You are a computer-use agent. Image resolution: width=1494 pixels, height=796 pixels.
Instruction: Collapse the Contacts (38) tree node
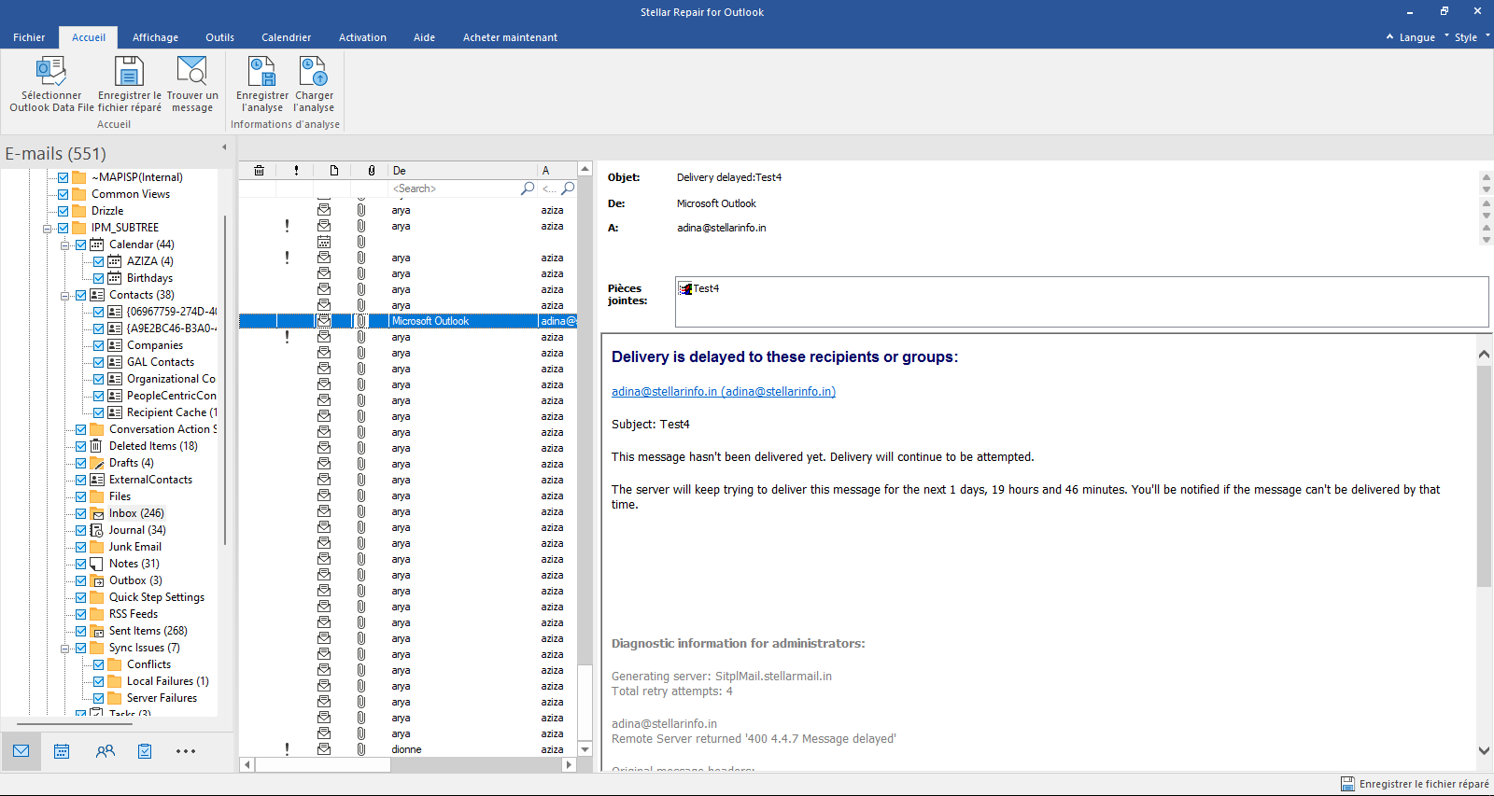(x=65, y=296)
